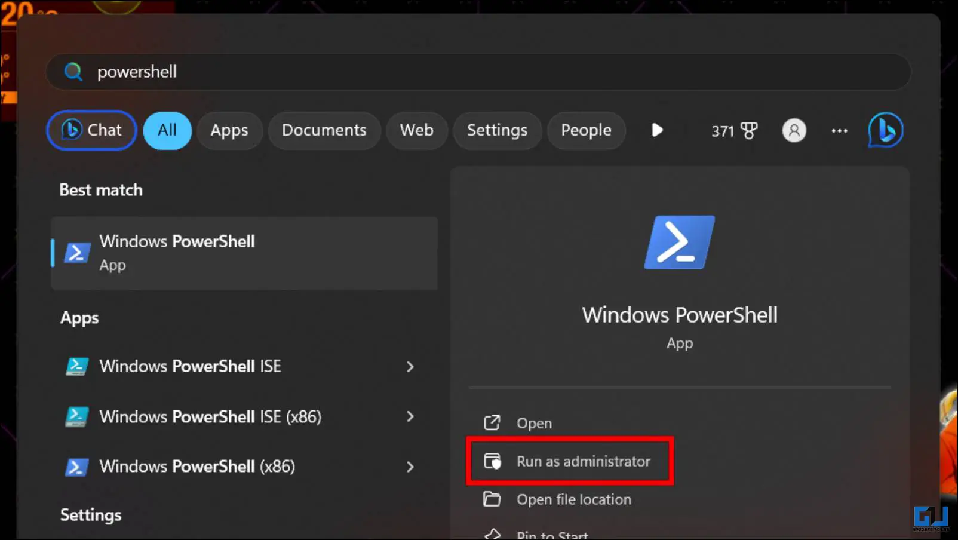Open the user account avatar icon
Screen dimensions: 958x540
tap(794, 130)
